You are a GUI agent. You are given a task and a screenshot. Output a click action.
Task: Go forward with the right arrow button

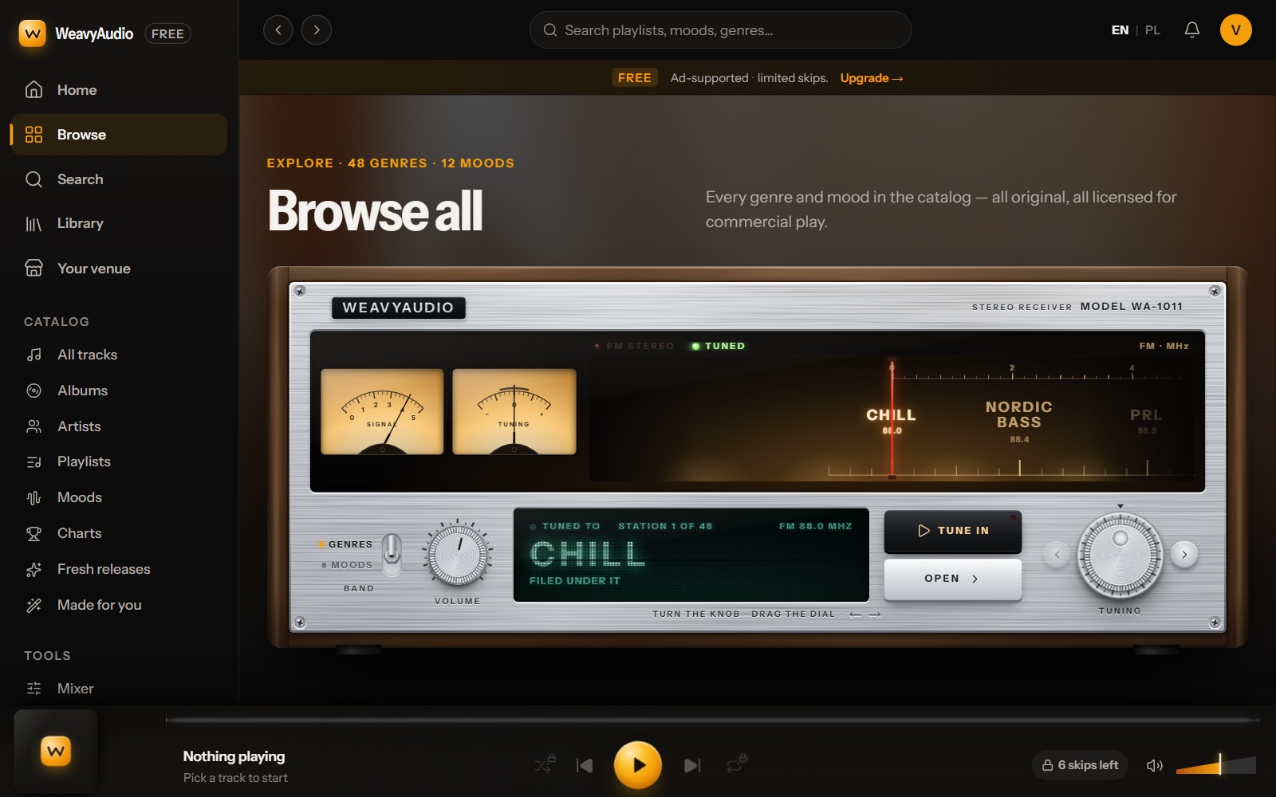317,30
